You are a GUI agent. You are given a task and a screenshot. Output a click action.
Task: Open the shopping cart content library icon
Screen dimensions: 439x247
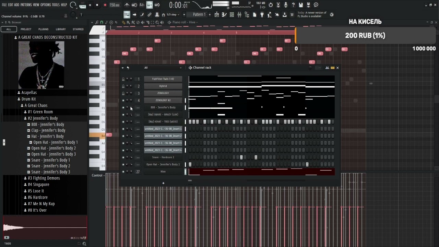[x=292, y=15]
